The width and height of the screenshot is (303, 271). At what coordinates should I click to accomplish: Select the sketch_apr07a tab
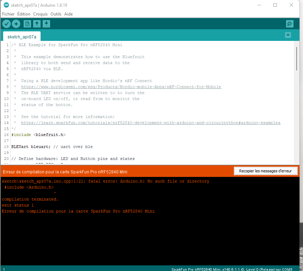(22, 37)
